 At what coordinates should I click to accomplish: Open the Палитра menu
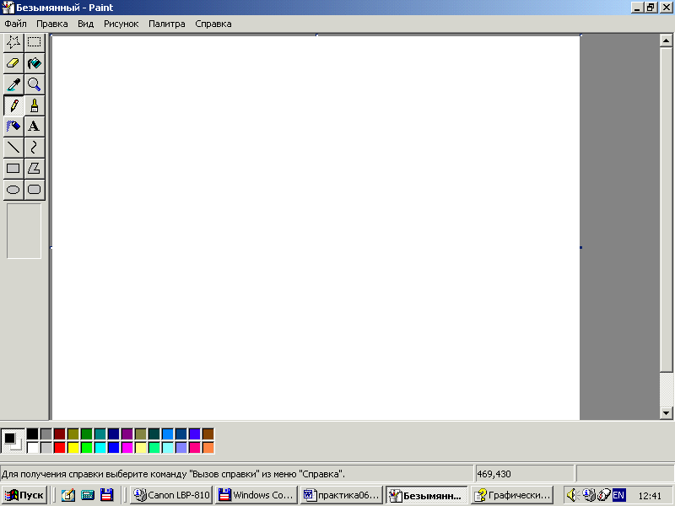166,24
